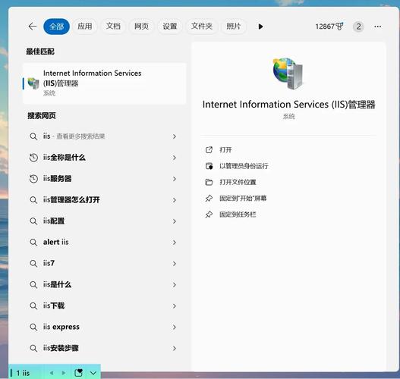Click 固定到任务栏
This screenshot has height=379, width=400.
(238, 215)
